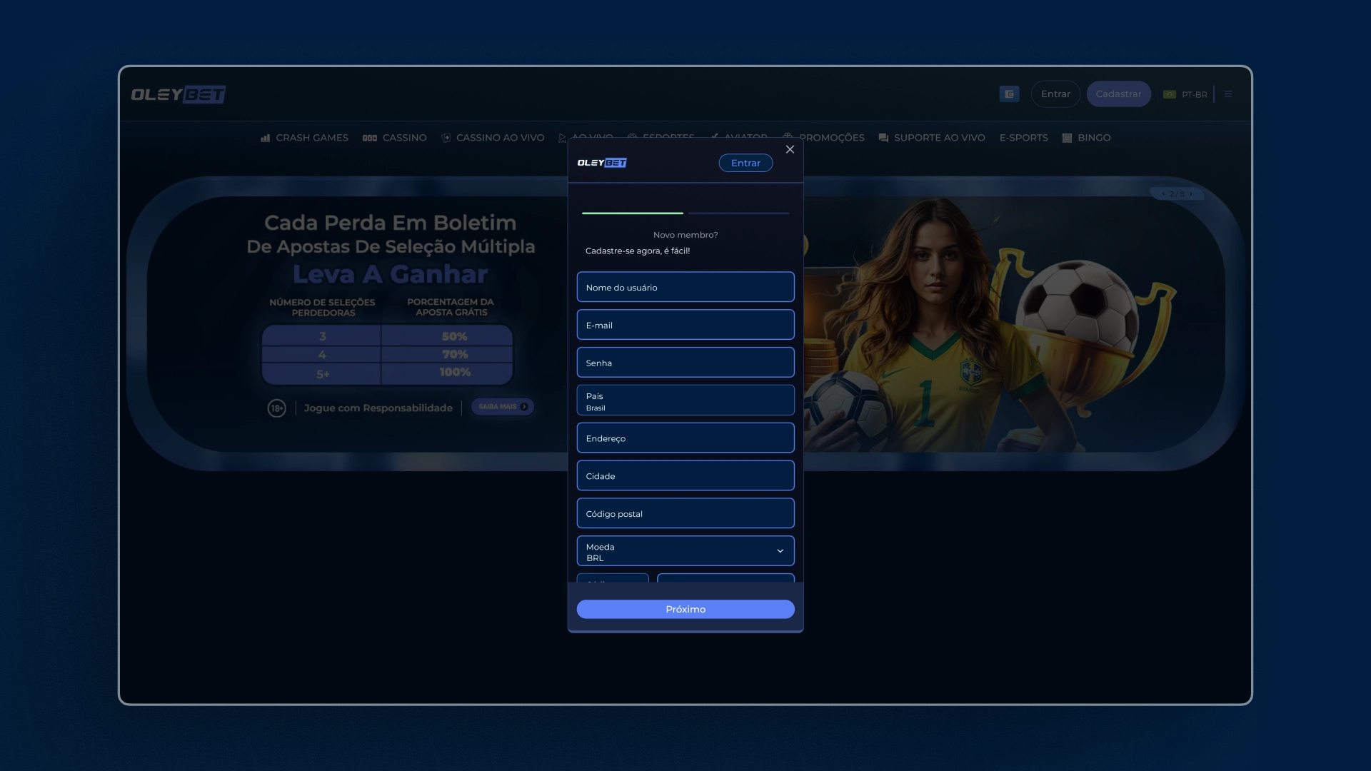
Task: Open the País Brasil selector
Action: pyautogui.click(x=685, y=400)
